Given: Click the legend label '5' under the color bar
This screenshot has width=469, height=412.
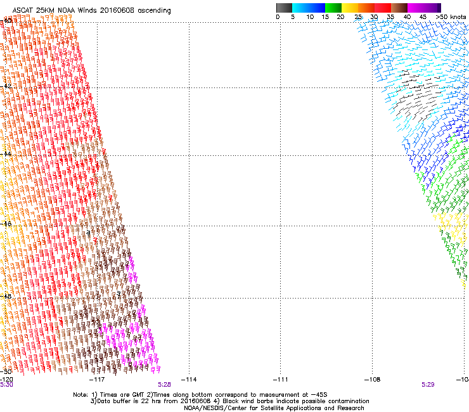Looking at the screenshot, I should (293, 17).
